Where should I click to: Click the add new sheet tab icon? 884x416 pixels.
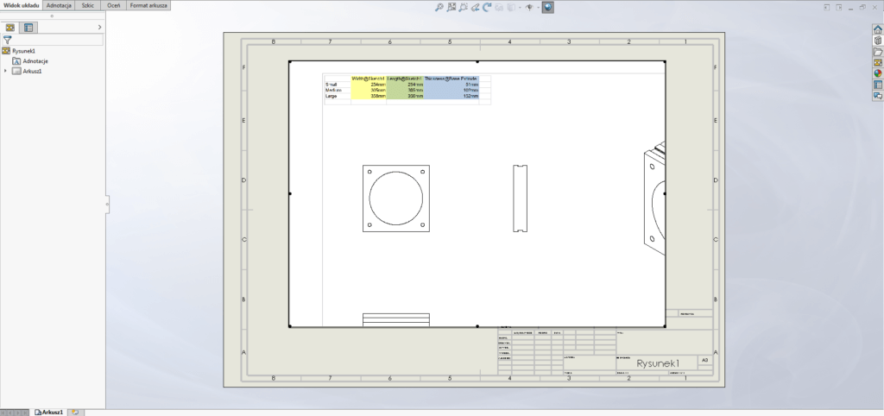point(74,412)
